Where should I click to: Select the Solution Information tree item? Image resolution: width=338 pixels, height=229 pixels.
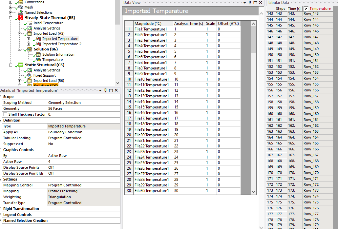click(x=58, y=54)
